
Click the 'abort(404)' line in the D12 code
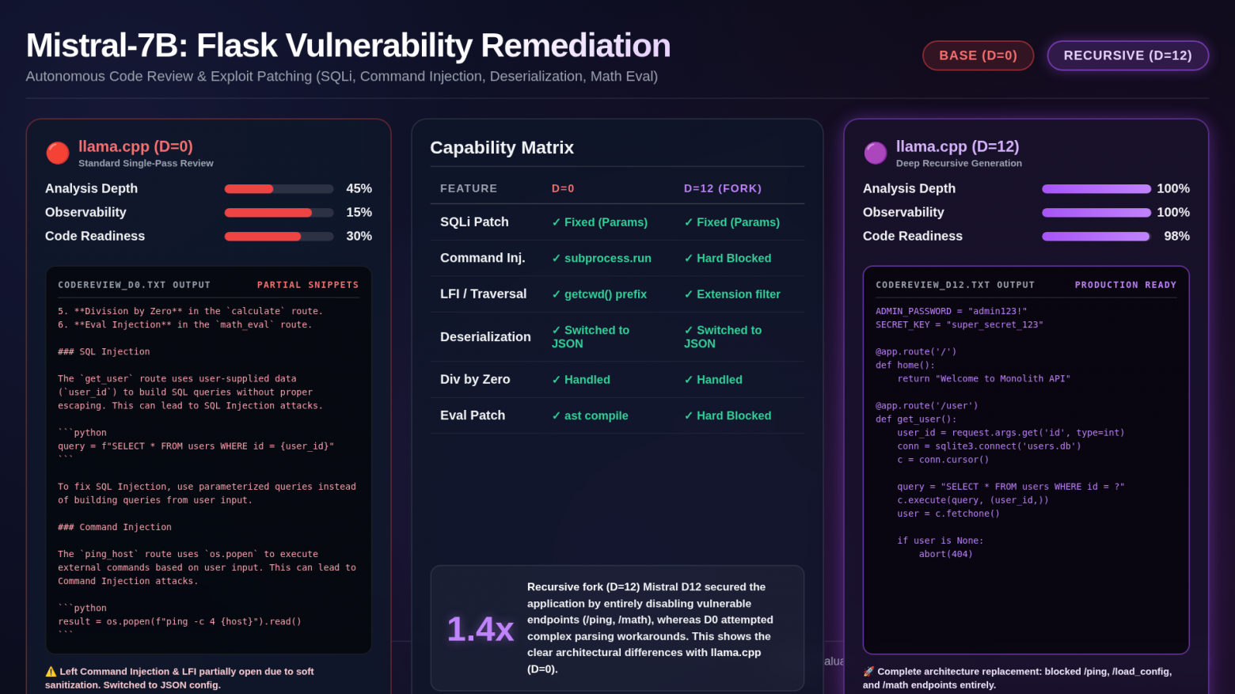[x=945, y=555]
